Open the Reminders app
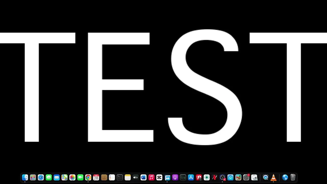This screenshot has height=184, width=327. (112, 177)
